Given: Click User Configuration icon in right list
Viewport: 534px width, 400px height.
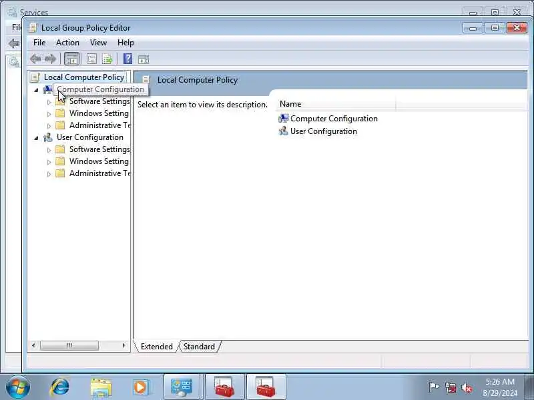Looking at the screenshot, I should click(283, 131).
